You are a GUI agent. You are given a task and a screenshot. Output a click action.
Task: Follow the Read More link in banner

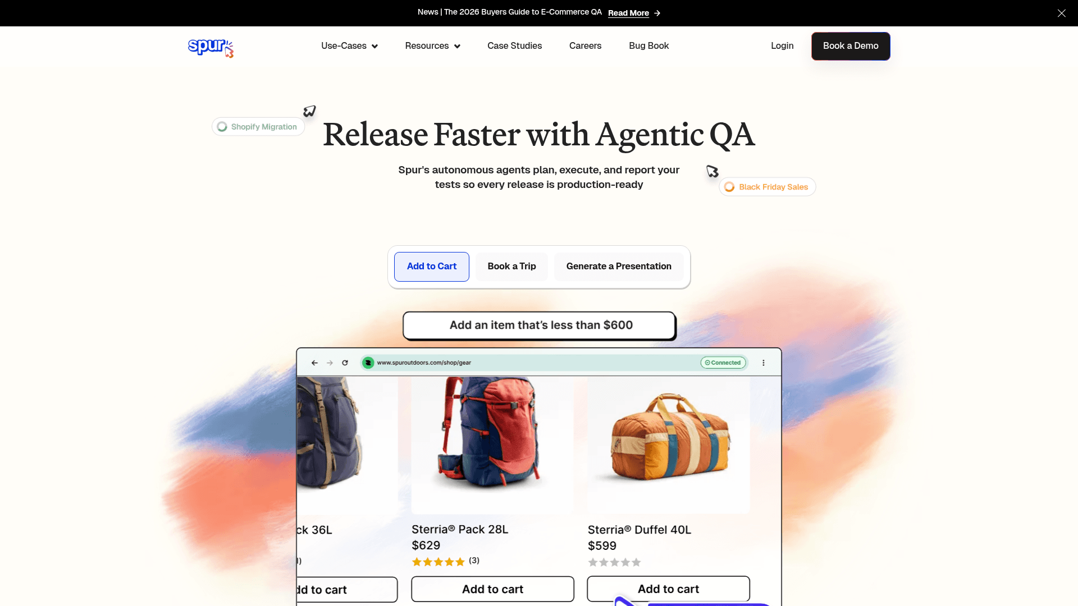tap(634, 13)
